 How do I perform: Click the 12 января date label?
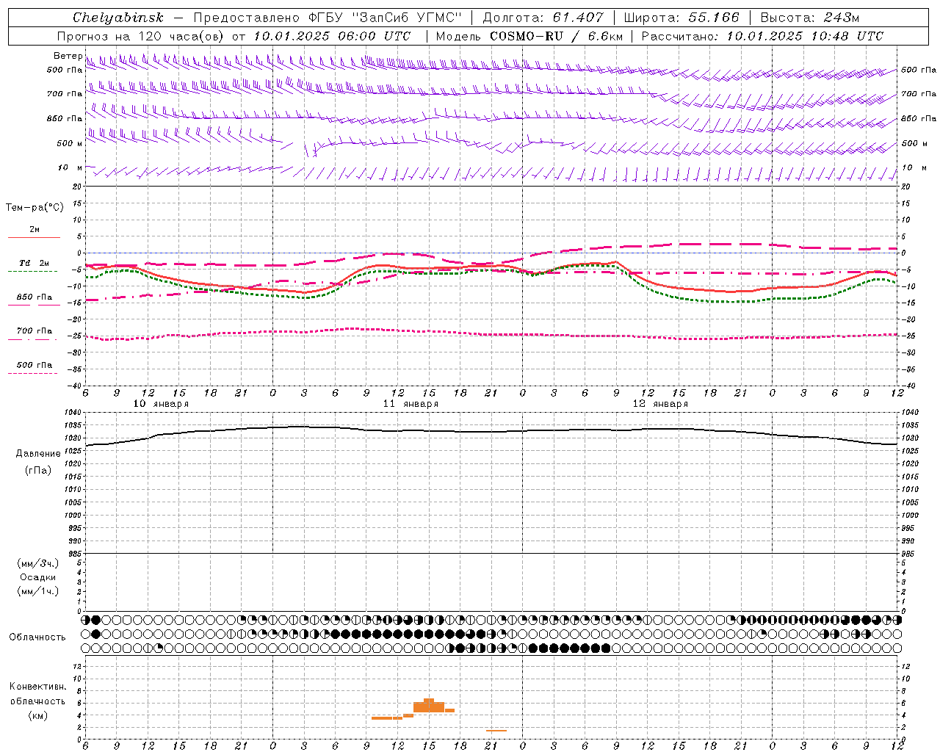click(x=660, y=404)
